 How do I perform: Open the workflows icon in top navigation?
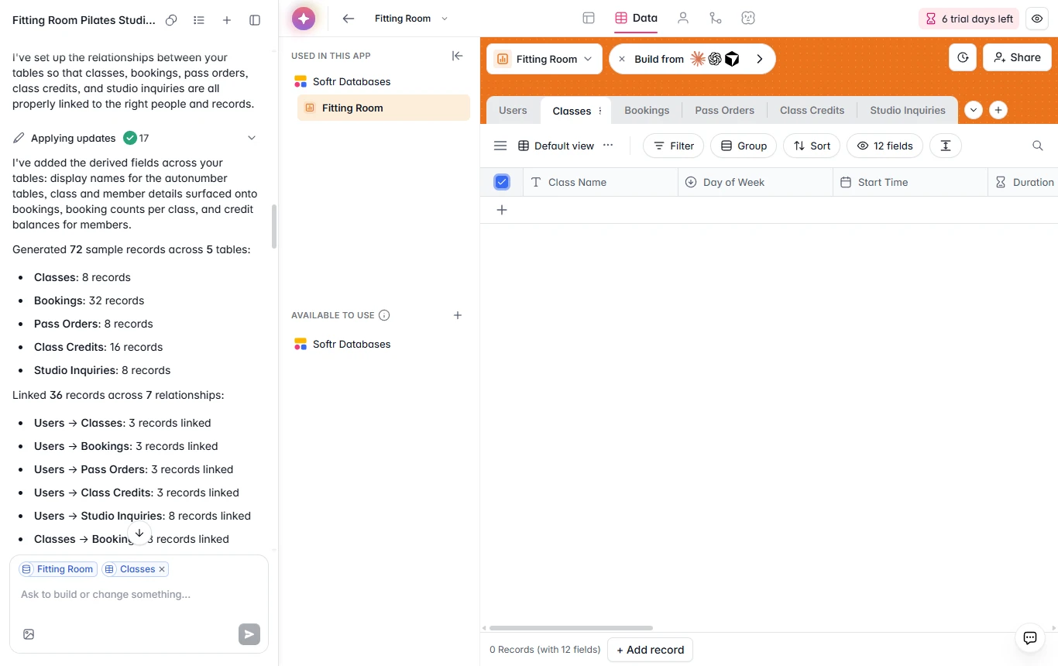pos(716,18)
